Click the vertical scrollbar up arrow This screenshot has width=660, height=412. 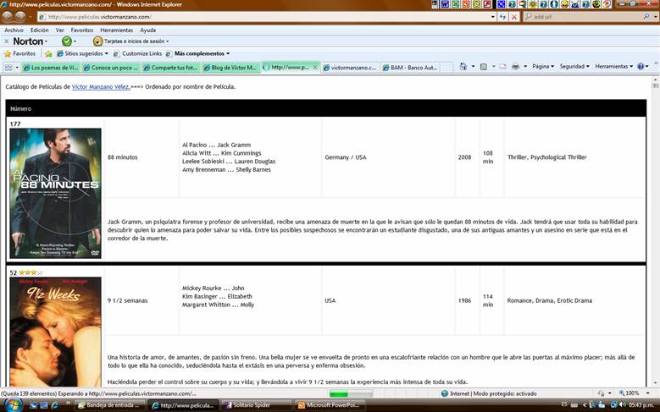click(x=655, y=81)
